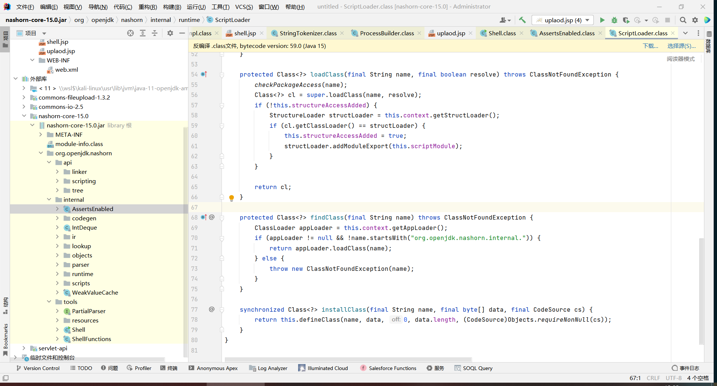Open the Profiler tool window
The height and width of the screenshot is (386, 717).
(139, 368)
